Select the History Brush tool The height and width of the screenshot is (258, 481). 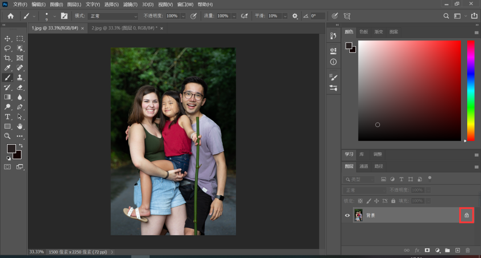click(x=8, y=87)
